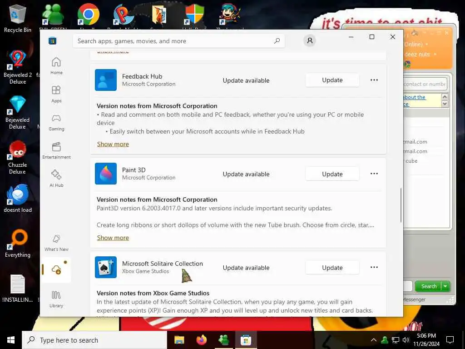Click the Microsoft Store taskbar button
The height and width of the screenshot is (349, 465).
[x=246, y=340]
